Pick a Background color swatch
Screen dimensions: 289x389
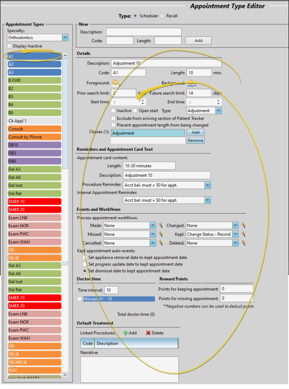click(x=191, y=83)
